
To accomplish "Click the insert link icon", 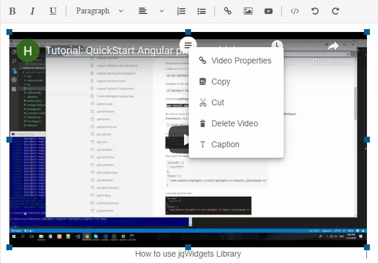I will (228, 11).
